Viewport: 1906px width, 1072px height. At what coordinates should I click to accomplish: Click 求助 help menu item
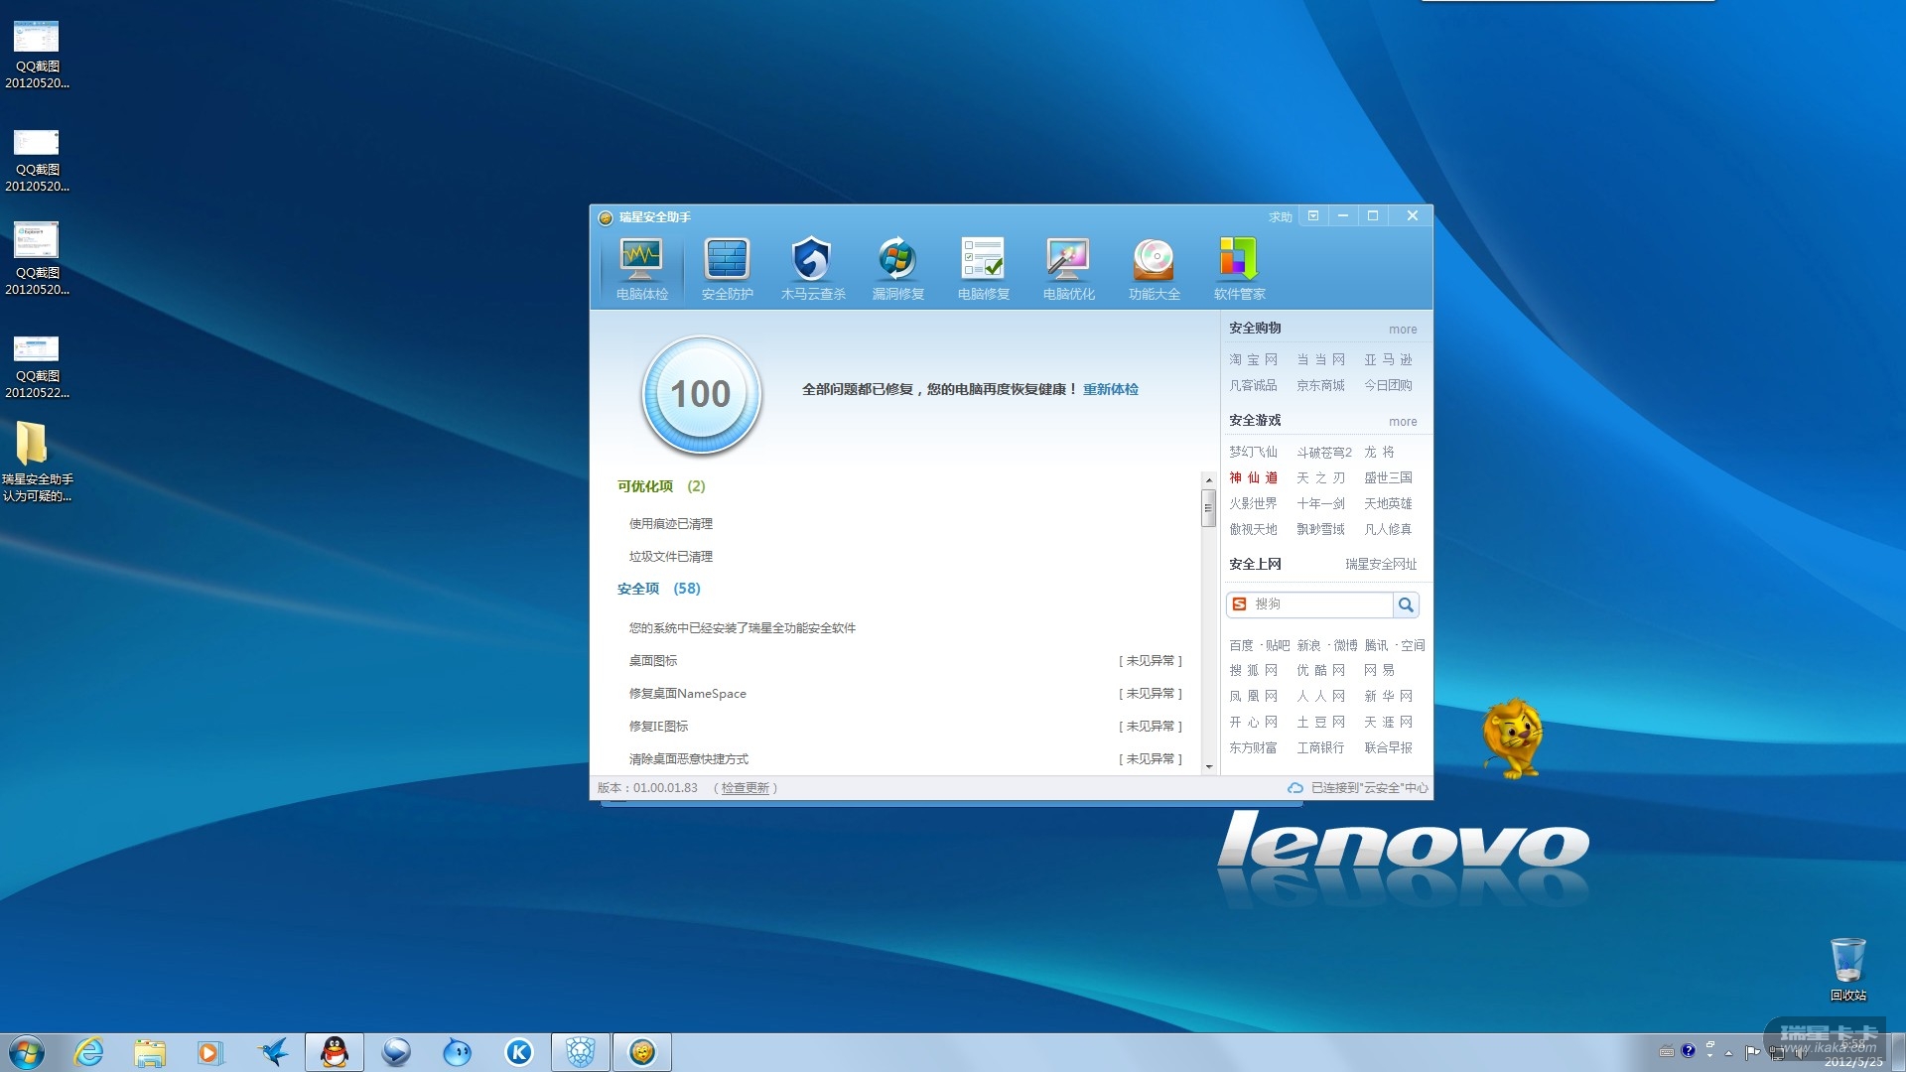point(1280,217)
